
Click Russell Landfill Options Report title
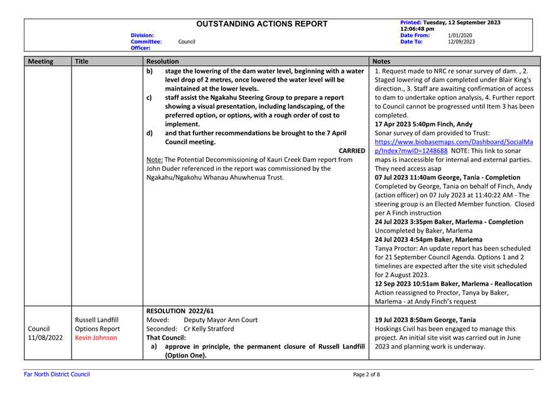click(97, 324)
